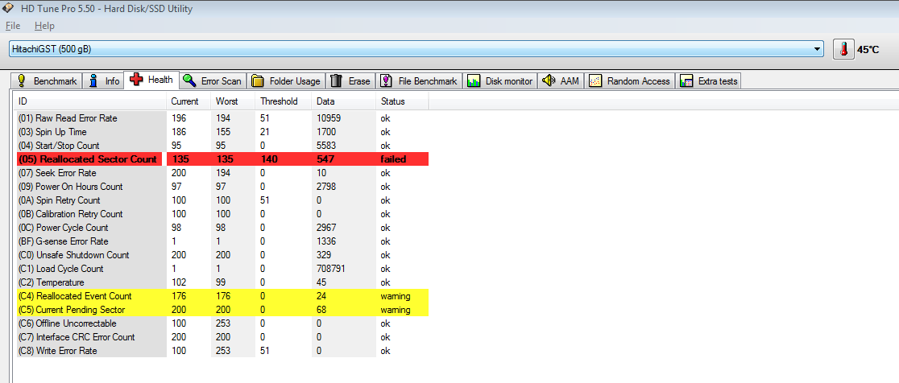This screenshot has height=383, width=899.
Task: Select the Start/Stop Count row
Action: click(222, 146)
